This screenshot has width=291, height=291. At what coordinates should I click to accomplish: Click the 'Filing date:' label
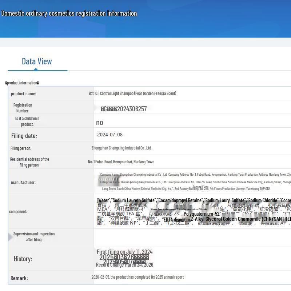pyautogui.click(x=24, y=136)
